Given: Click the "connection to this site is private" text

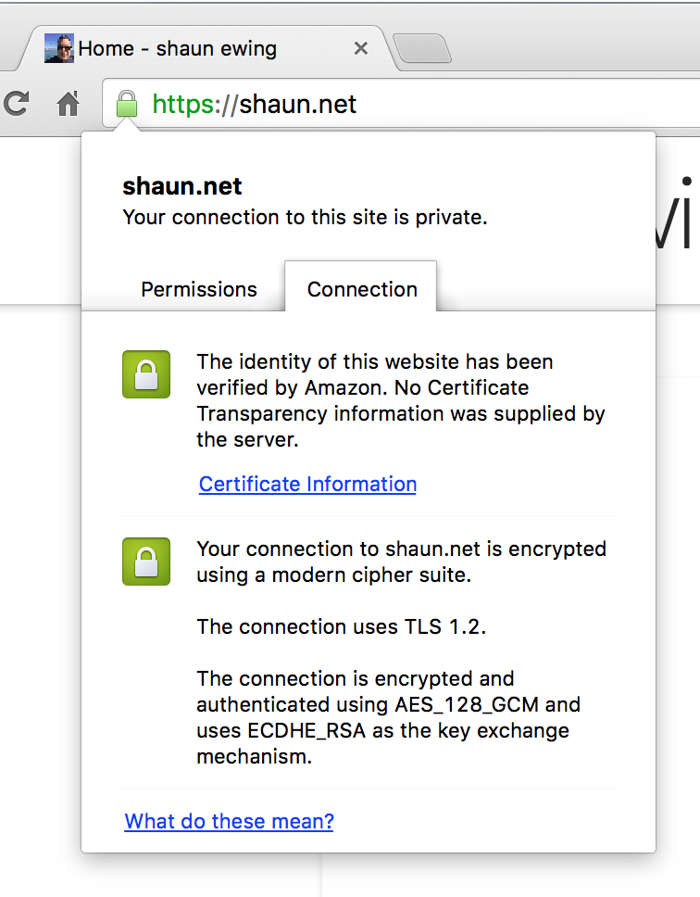Looking at the screenshot, I should pos(305,218).
